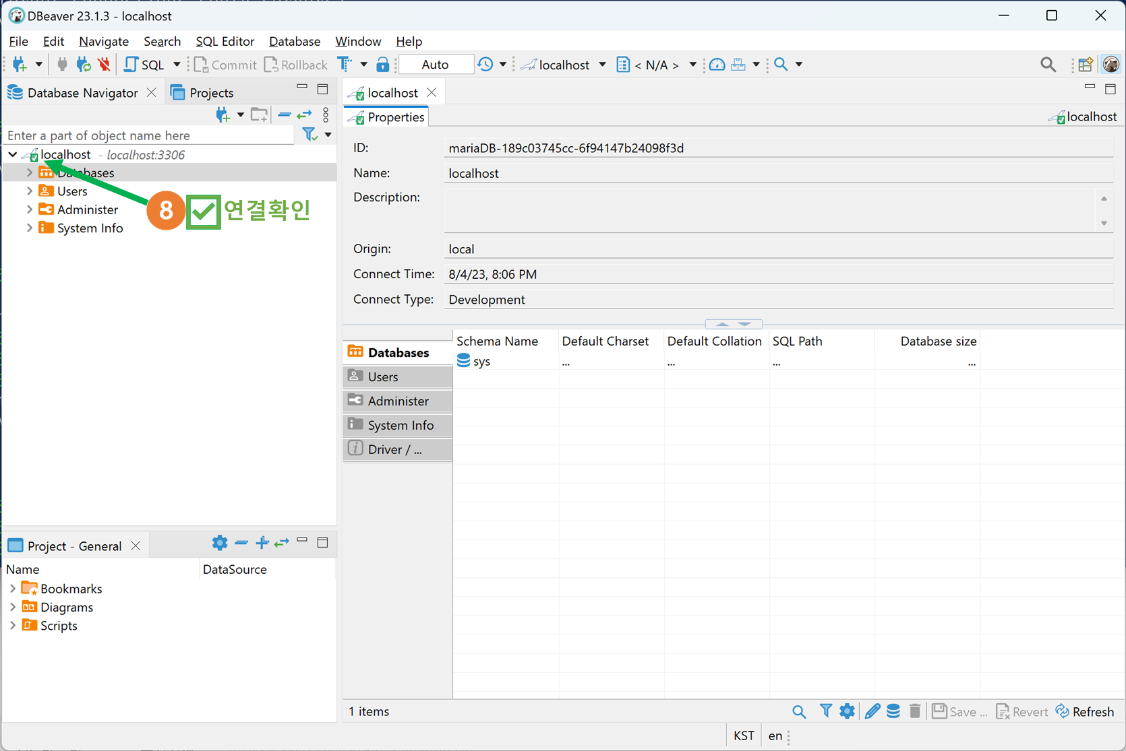This screenshot has width=1126, height=751.
Task: Open the active schema N/A dropdown
Action: tap(656, 65)
